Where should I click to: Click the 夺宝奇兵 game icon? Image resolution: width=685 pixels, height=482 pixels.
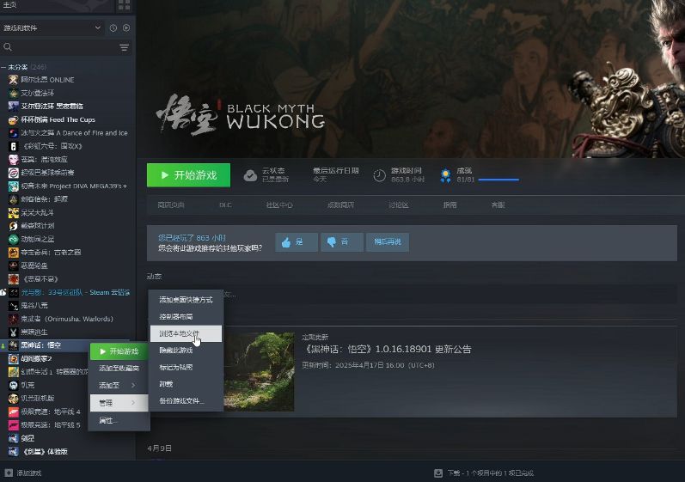pos(14,253)
